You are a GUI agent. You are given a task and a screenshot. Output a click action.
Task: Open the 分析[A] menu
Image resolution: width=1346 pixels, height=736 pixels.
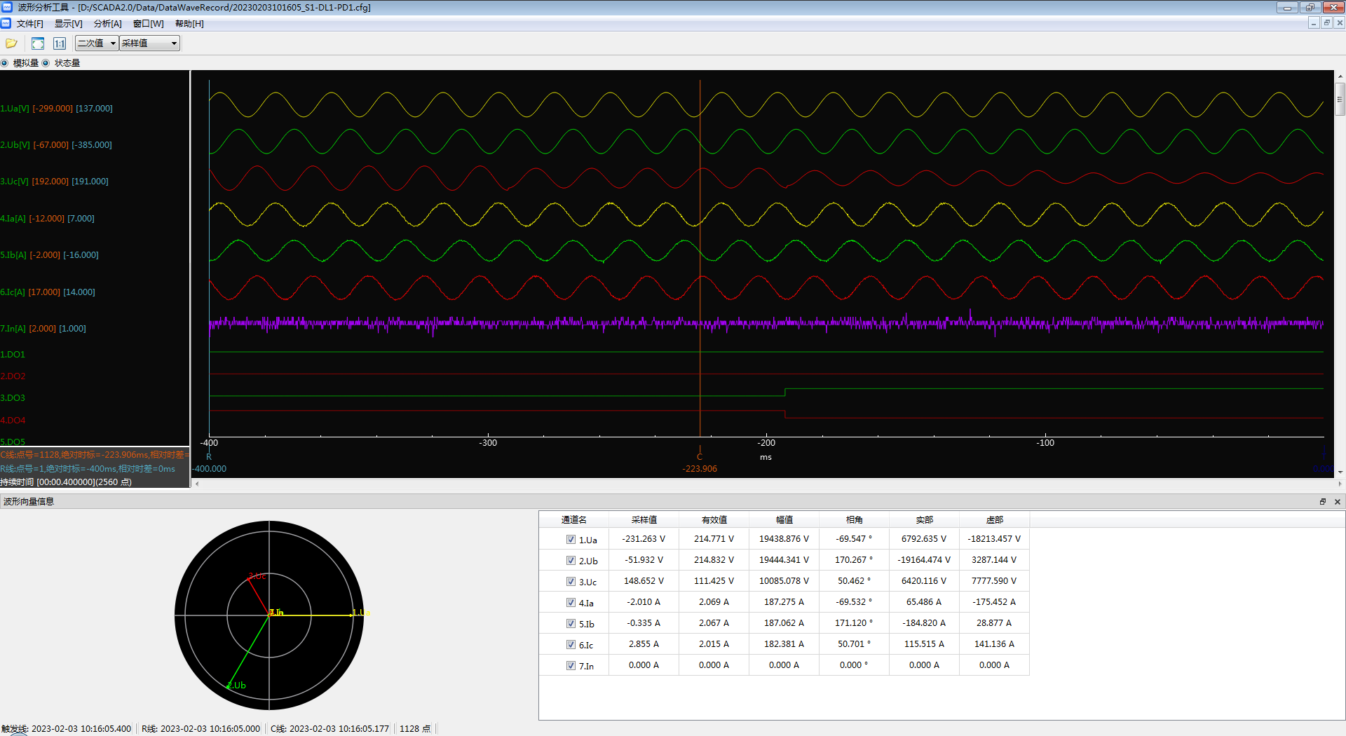(107, 24)
